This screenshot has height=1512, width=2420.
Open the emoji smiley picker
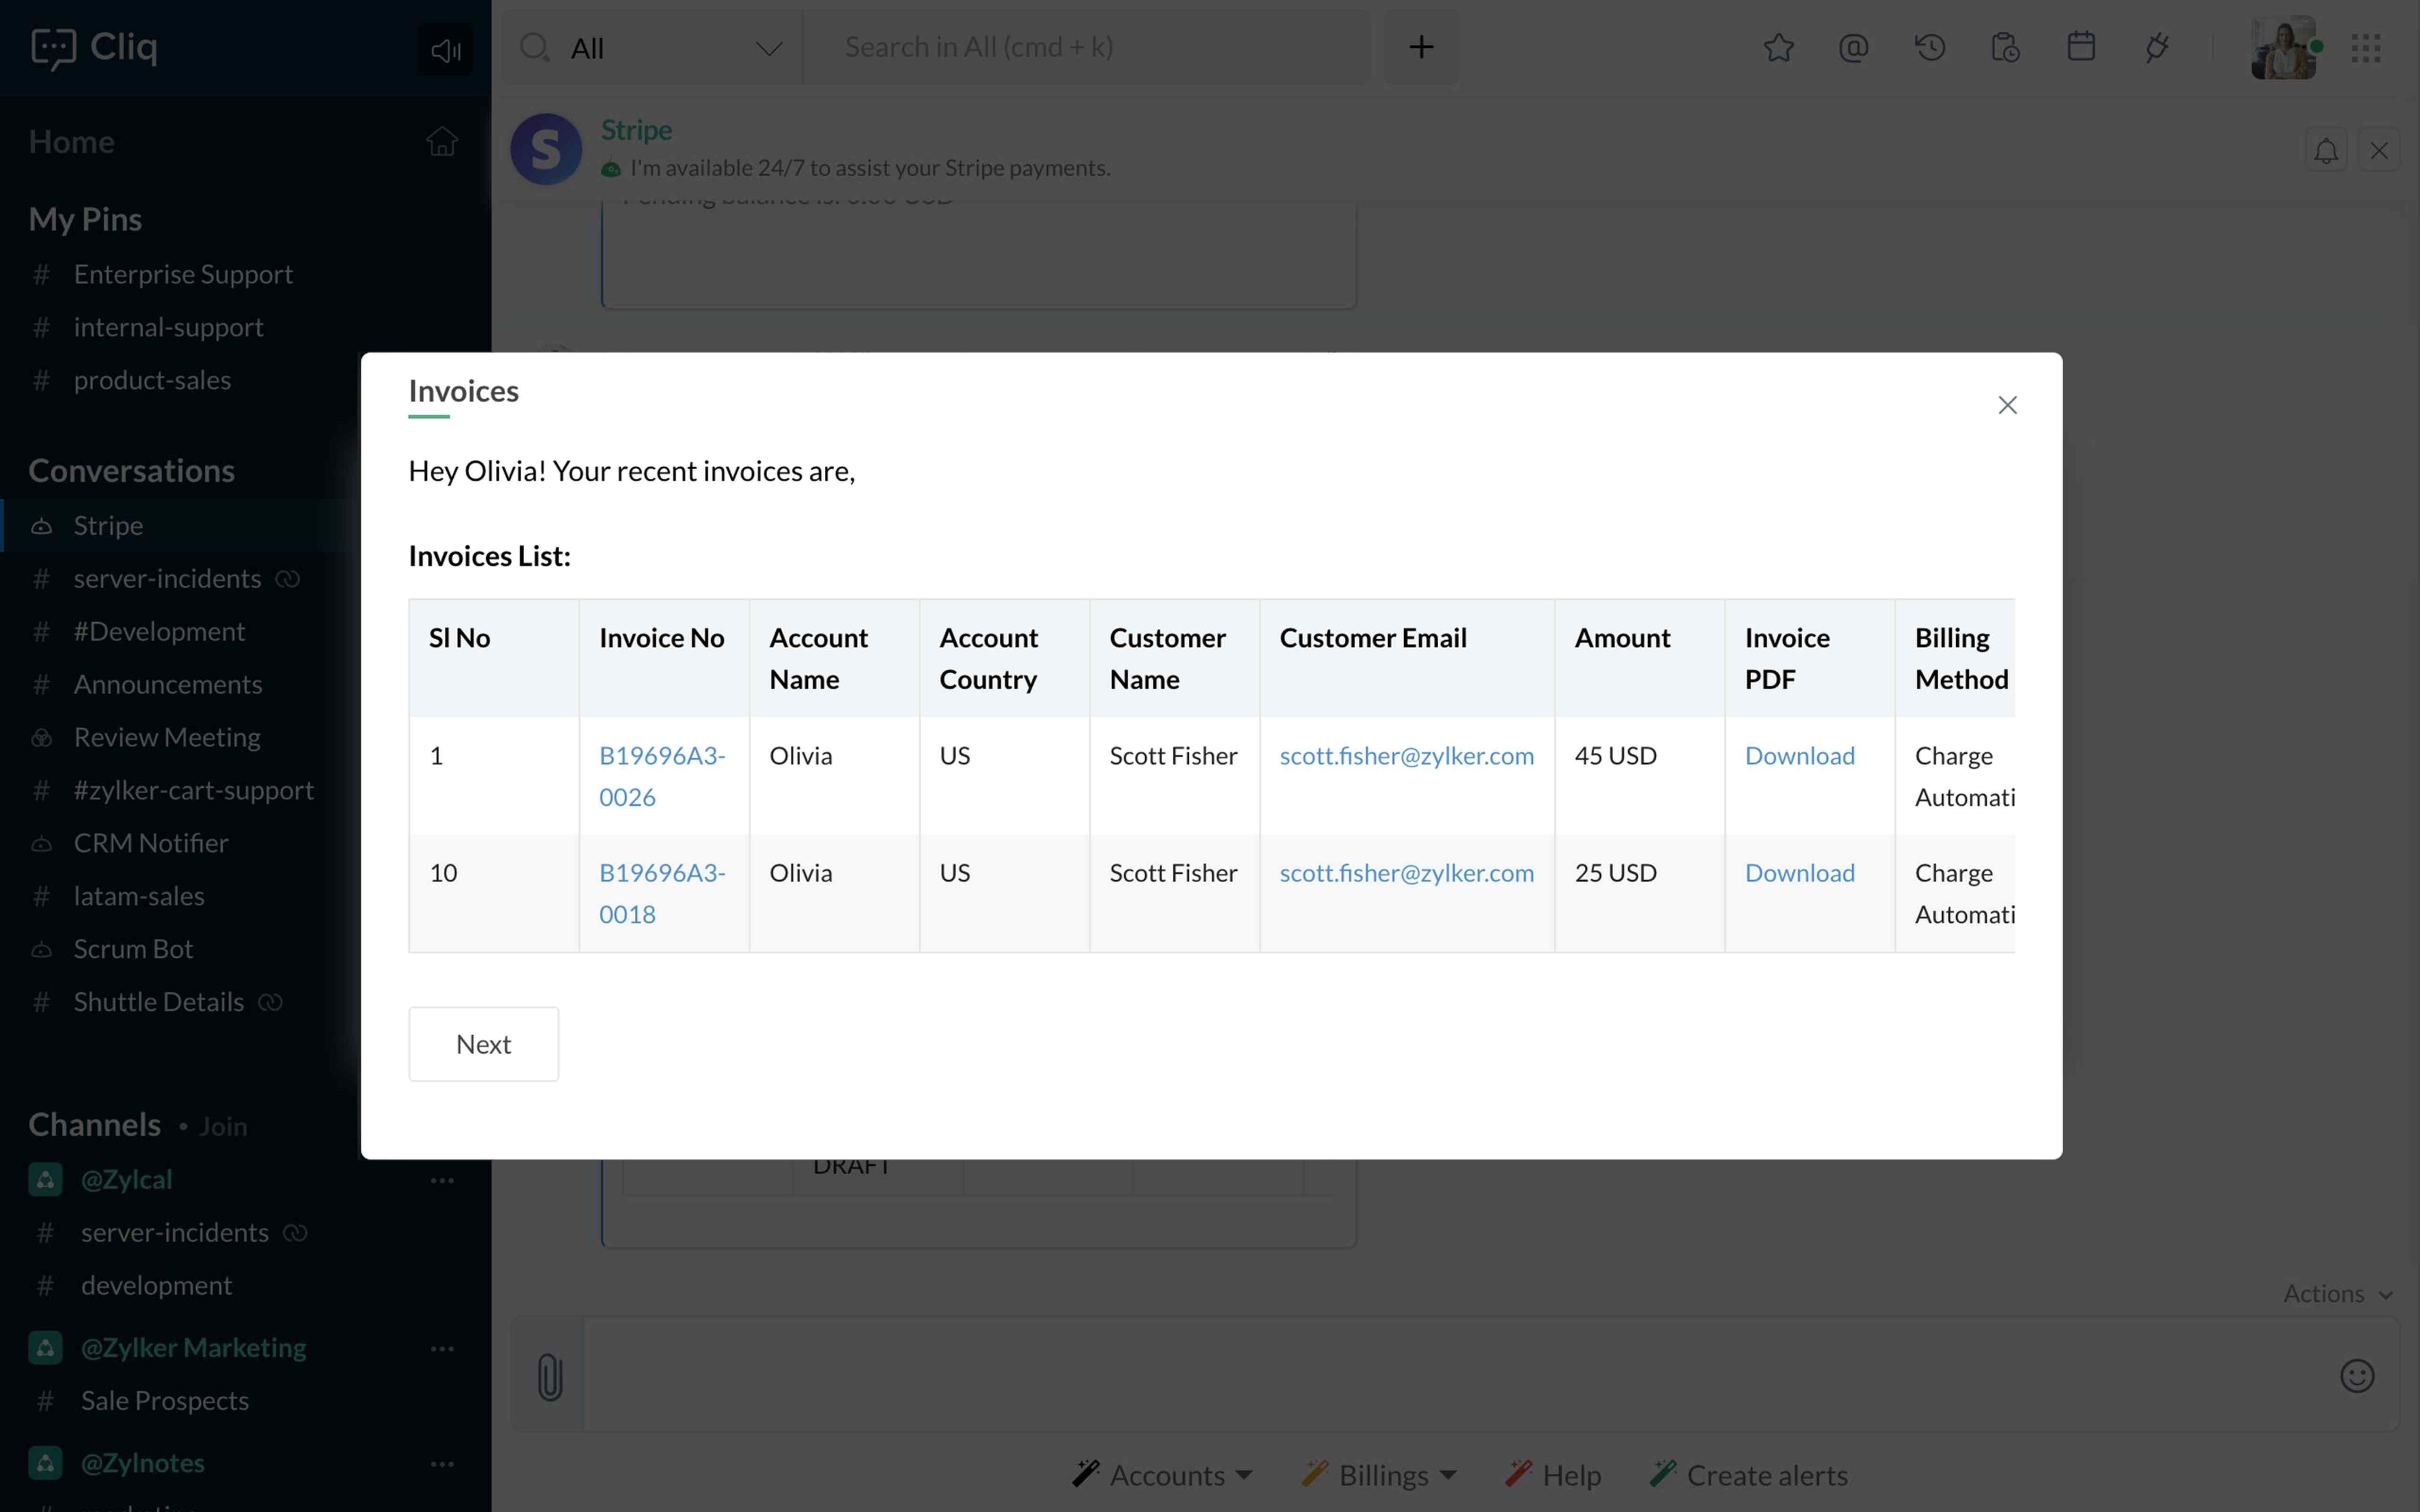[x=2357, y=1376]
